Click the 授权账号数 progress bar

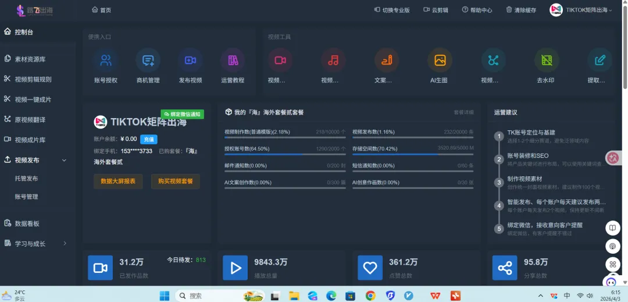point(285,154)
